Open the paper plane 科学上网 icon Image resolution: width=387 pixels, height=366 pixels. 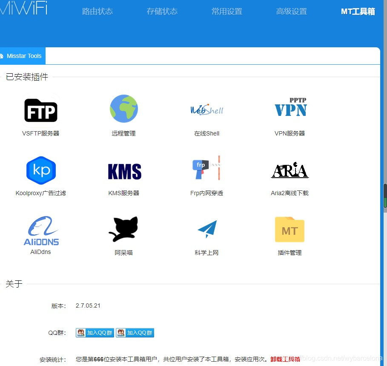(207, 229)
